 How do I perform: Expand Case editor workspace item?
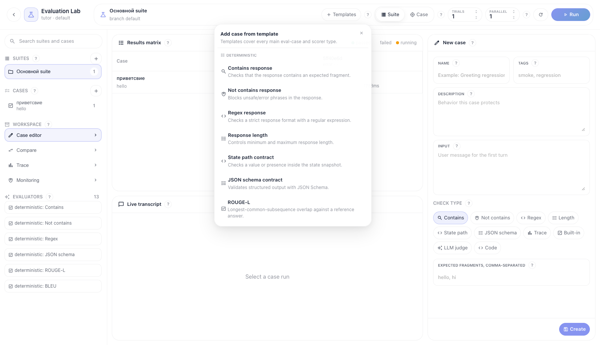pyautogui.click(x=53, y=135)
